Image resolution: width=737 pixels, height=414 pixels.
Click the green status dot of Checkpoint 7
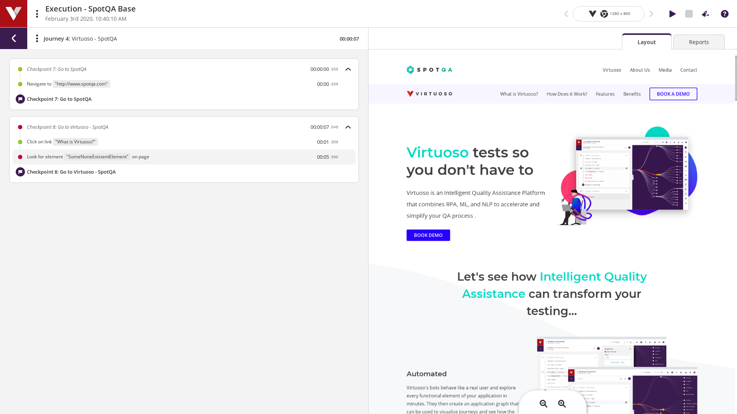[20, 69]
